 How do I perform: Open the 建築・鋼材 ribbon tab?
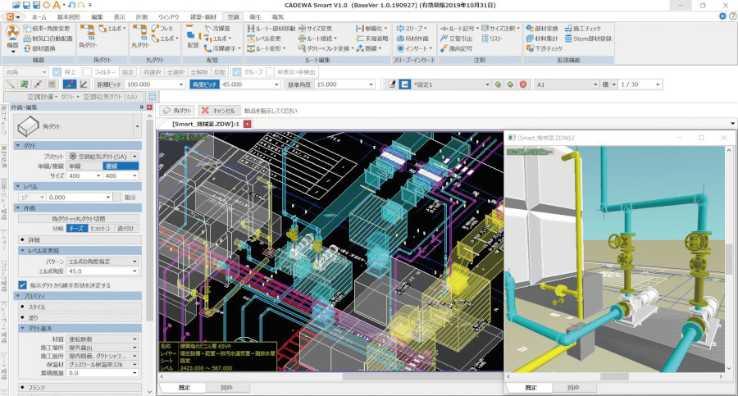pos(203,16)
